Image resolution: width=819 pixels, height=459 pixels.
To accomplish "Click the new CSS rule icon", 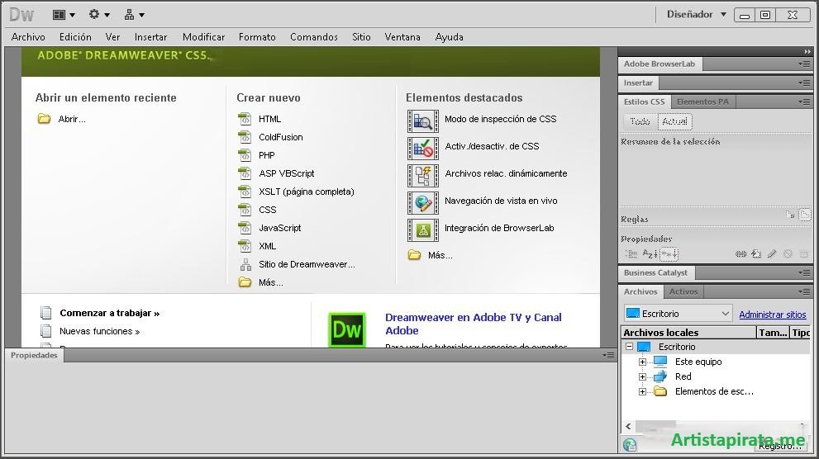I will pos(756,254).
